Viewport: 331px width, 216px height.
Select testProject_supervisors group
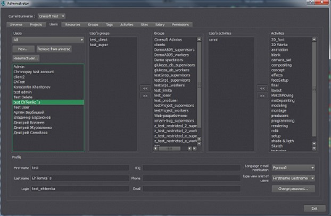(175, 106)
